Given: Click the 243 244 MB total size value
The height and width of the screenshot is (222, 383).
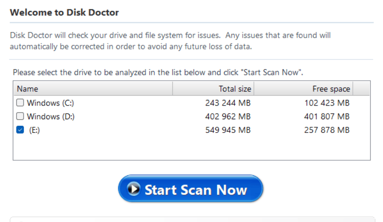Looking at the screenshot, I should (x=228, y=103).
